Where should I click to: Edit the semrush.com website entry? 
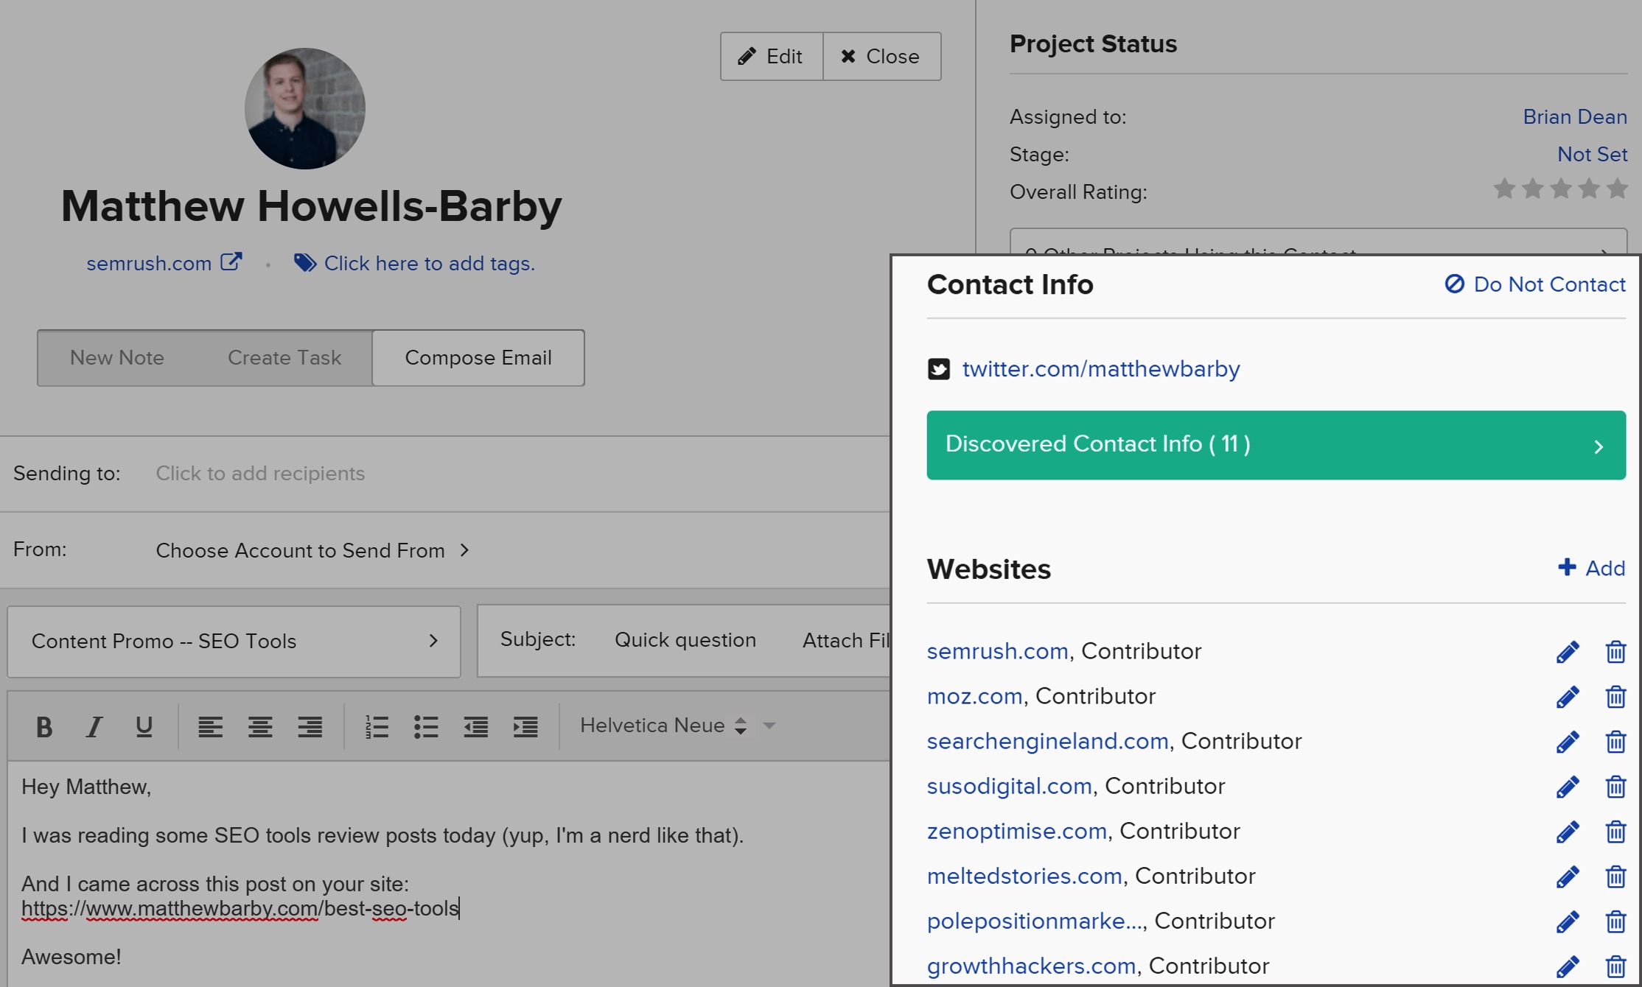point(1568,652)
